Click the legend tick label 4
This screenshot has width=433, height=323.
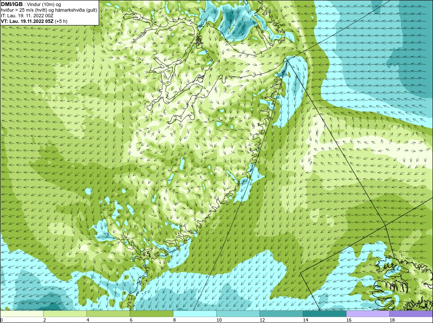88,320
